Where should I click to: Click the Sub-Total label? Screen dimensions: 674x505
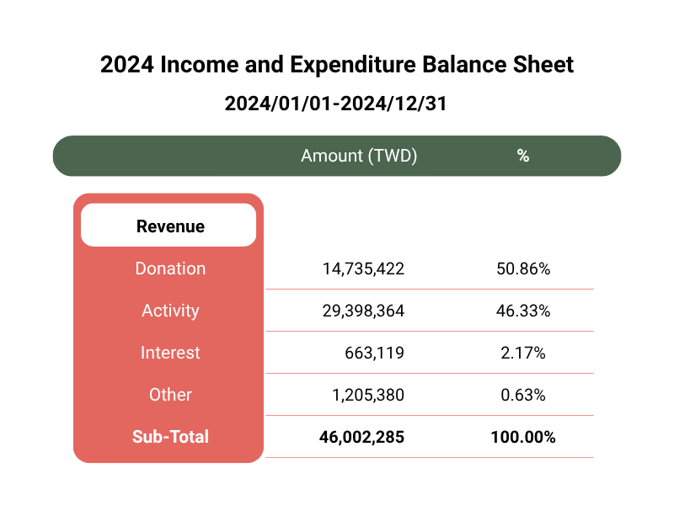(170, 437)
